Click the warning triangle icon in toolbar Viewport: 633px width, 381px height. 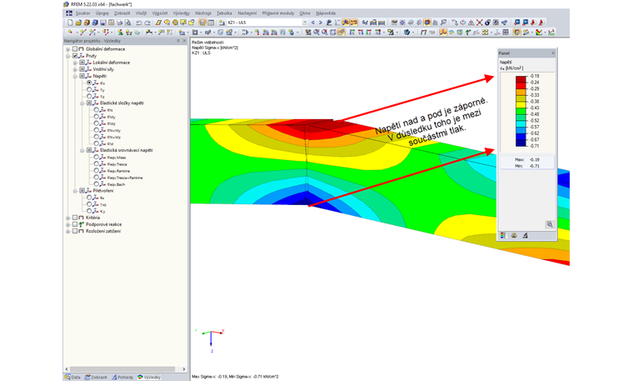(x=471, y=23)
